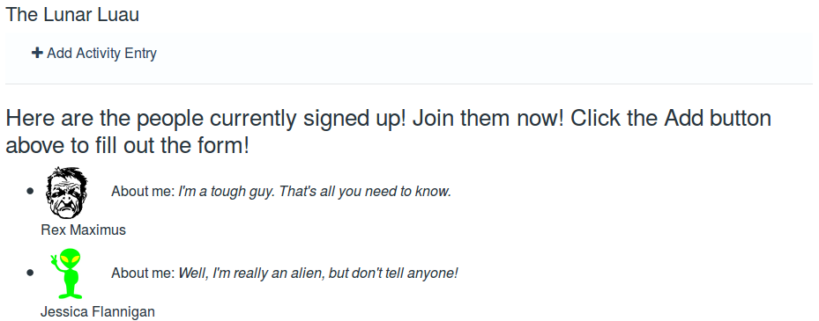Click the tough guy about-me quote
The height and width of the screenshot is (321, 819).
[x=315, y=192]
